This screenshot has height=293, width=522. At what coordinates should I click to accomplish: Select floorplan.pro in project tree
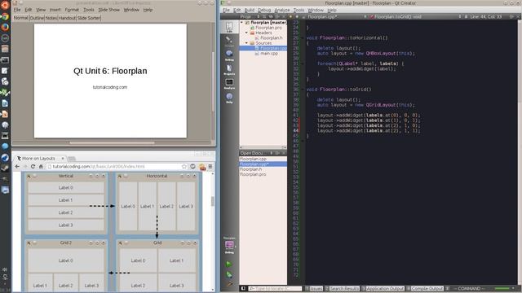[x=268, y=28]
